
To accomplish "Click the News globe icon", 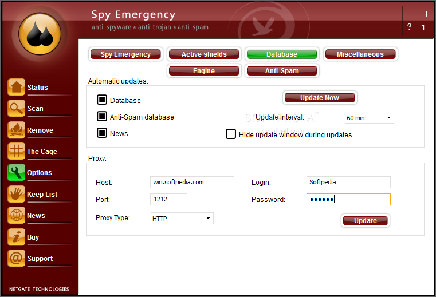I will tap(17, 215).
